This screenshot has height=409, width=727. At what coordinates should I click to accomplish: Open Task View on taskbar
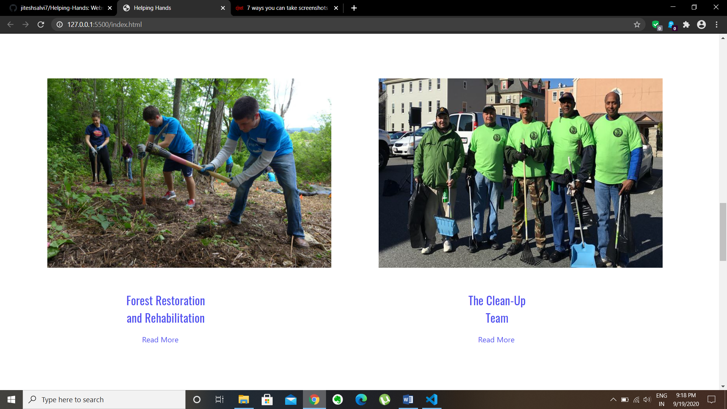tap(219, 400)
